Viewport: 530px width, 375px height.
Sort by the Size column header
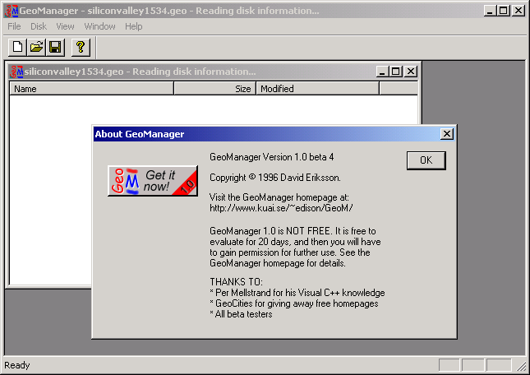pyautogui.click(x=215, y=89)
